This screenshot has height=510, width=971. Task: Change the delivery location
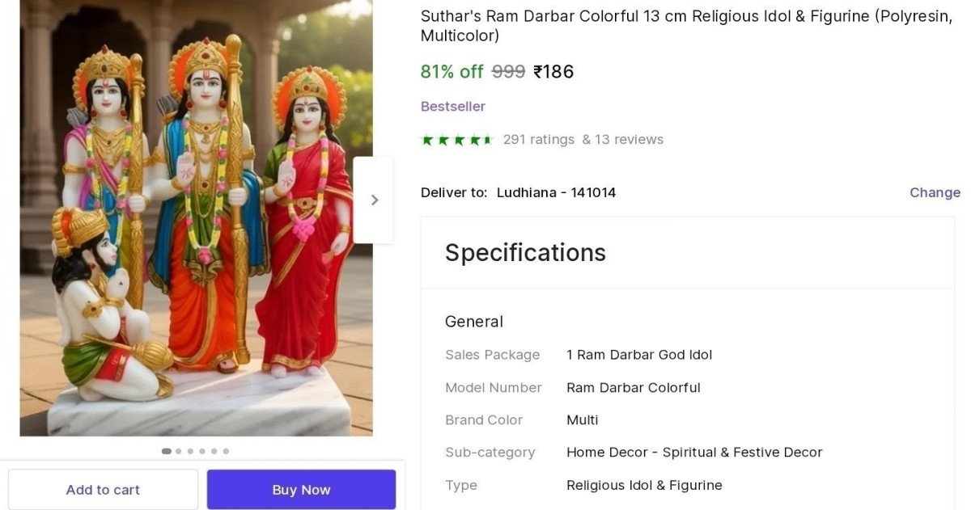click(x=935, y=192)
